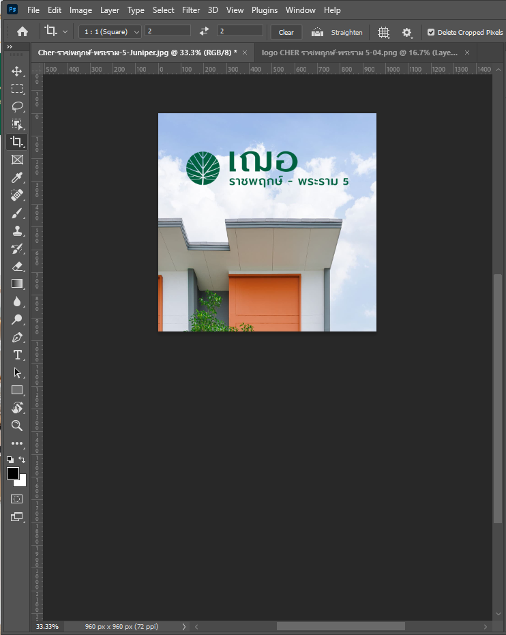Open the Select menu
The width and height of the screenshot is (506, 635).
163,10
